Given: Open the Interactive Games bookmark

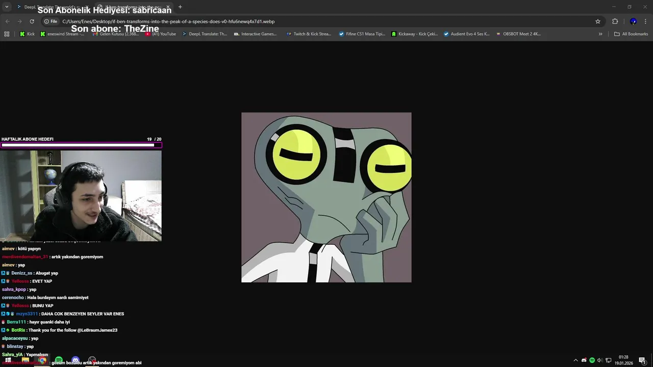Looking at the screenshot, I should point(256,34).
